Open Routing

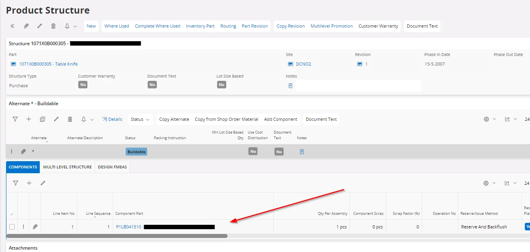[228, 26]
